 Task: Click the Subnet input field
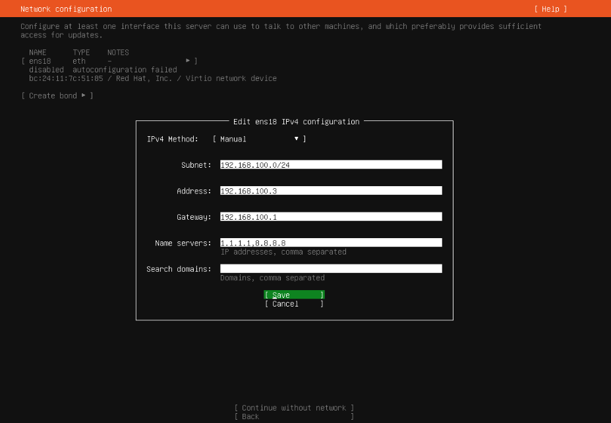pos(330,165)
